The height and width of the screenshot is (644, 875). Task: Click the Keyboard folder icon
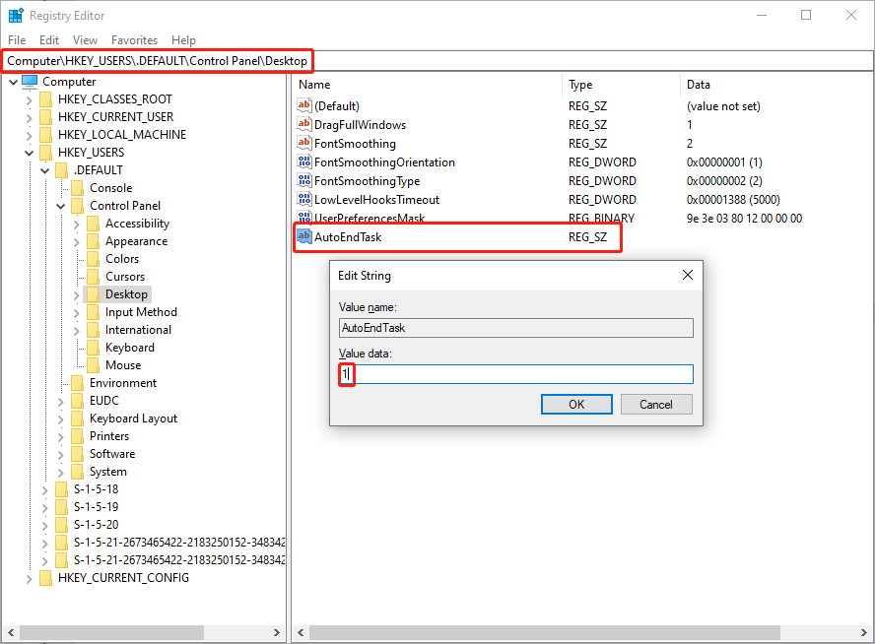coord(94,348)
